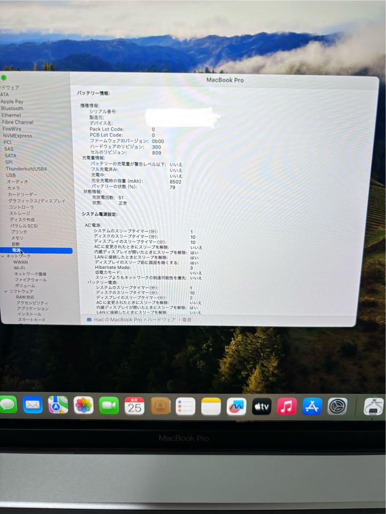Select Thunderbolt/USB4 in the sidebar
The image size is (386, 514).
point(26,169)
